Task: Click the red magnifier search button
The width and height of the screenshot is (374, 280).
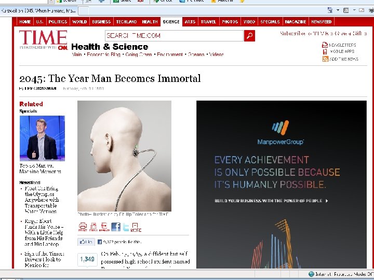Action: (249, 36)
